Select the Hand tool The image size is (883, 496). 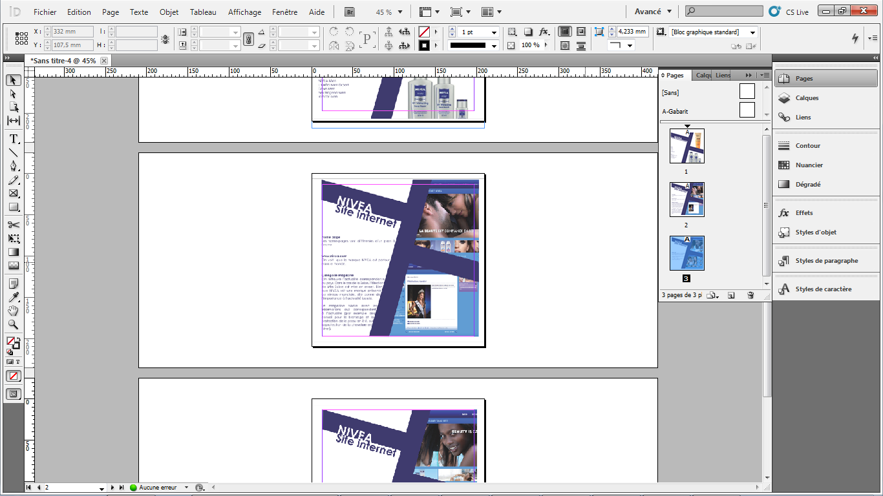14,311
